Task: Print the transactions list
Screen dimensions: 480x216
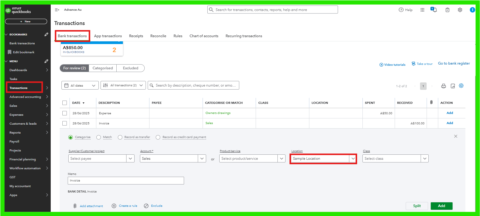Action: coord(444,86)
